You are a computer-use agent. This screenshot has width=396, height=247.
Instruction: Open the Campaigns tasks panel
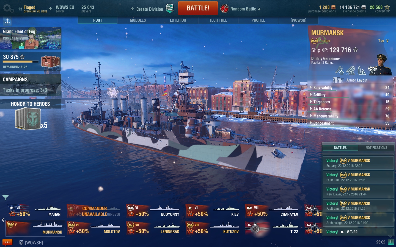(31, 85)
